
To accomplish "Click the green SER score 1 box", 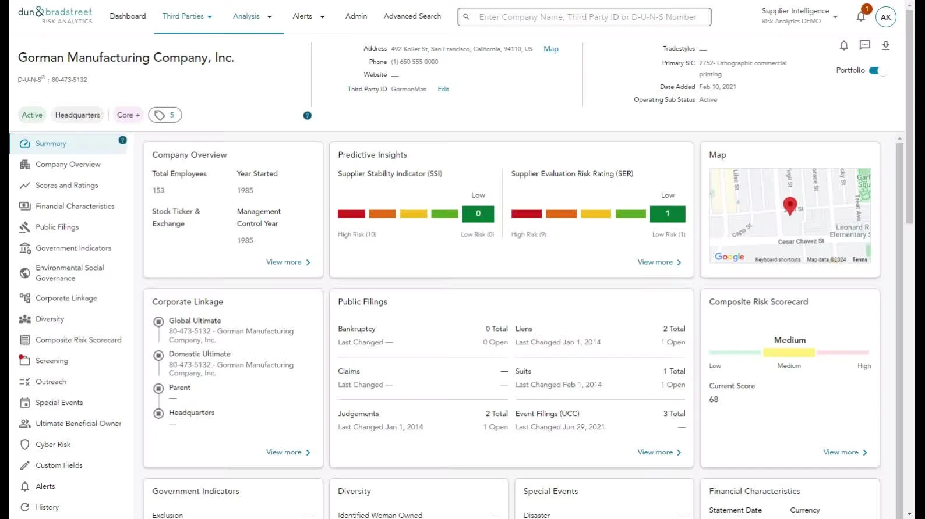I will 668,214.
